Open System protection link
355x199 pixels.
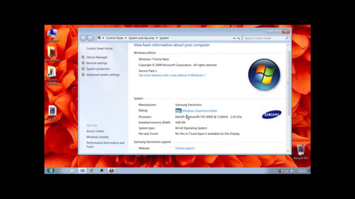(x=98, y=69)
